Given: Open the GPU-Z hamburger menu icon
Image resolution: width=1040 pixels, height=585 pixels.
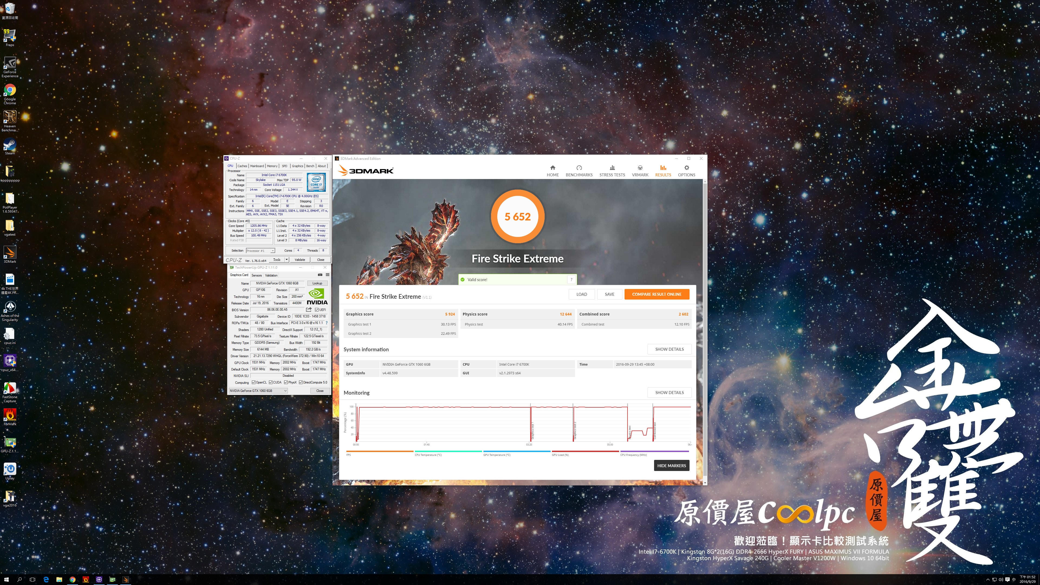Looking at the screenshot, I should (327, 275).
